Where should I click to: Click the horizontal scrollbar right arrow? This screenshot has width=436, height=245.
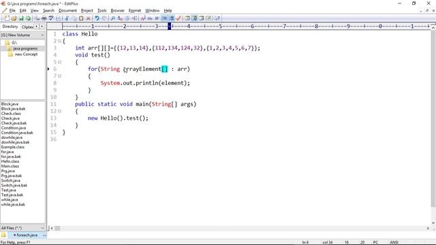pyautogui.click(x=428, y=228)
